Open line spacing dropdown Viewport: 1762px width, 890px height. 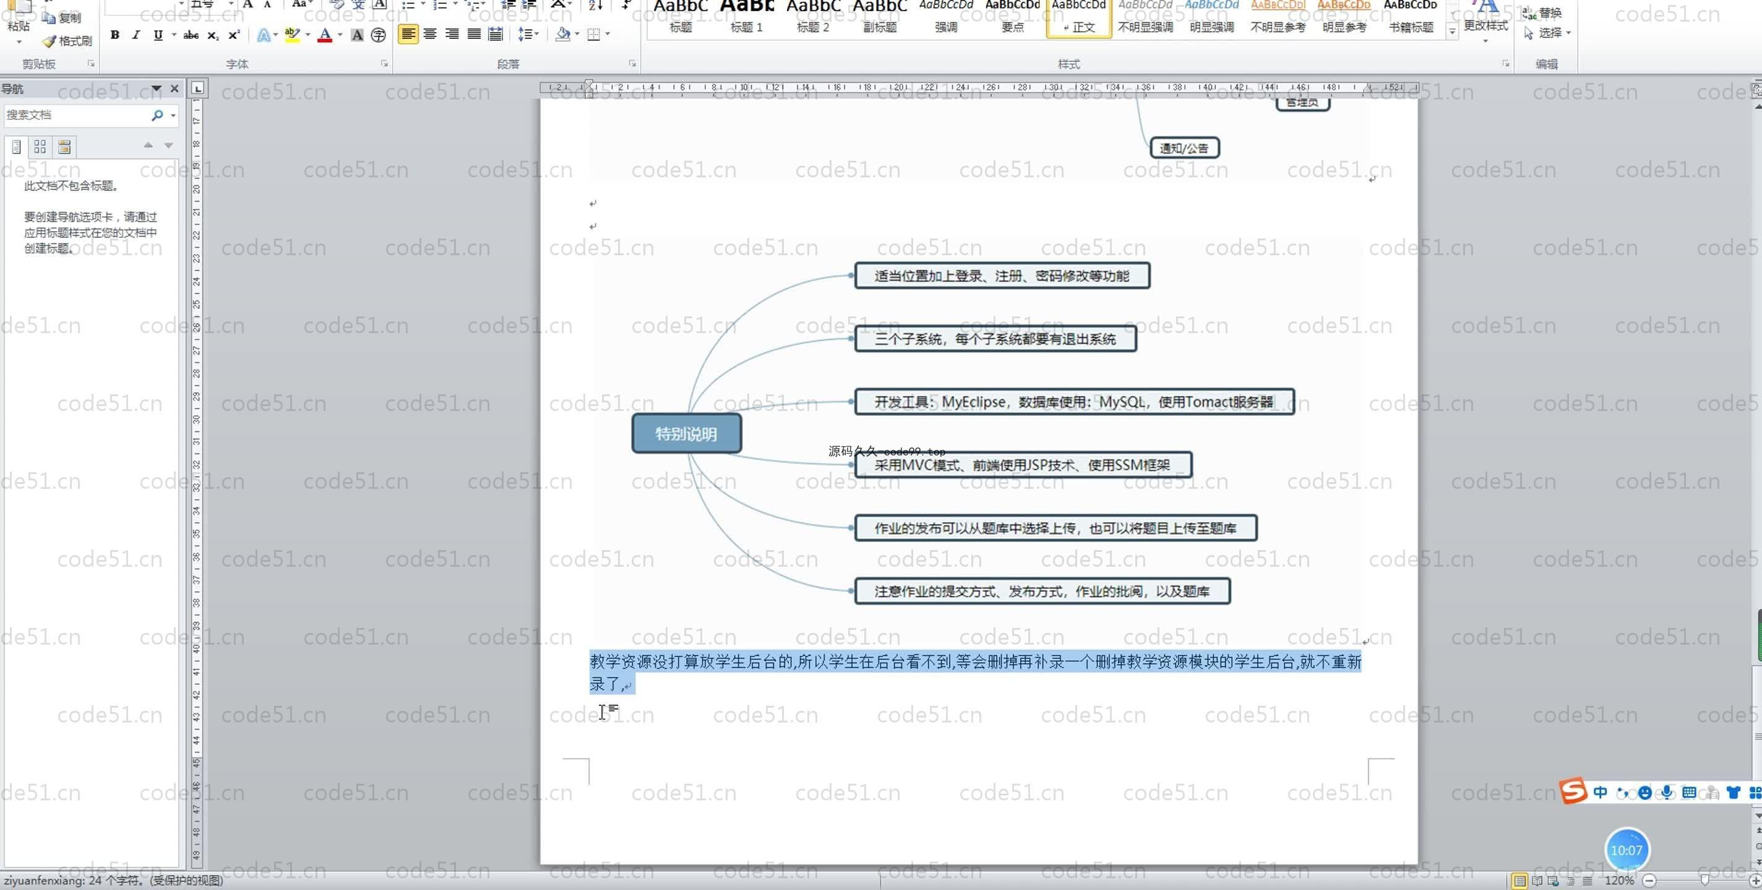(x=529, y=33)
